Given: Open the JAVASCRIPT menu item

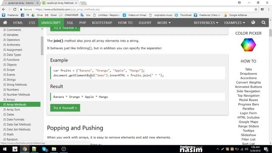Looking at the screenshot, I should (51, 23).
